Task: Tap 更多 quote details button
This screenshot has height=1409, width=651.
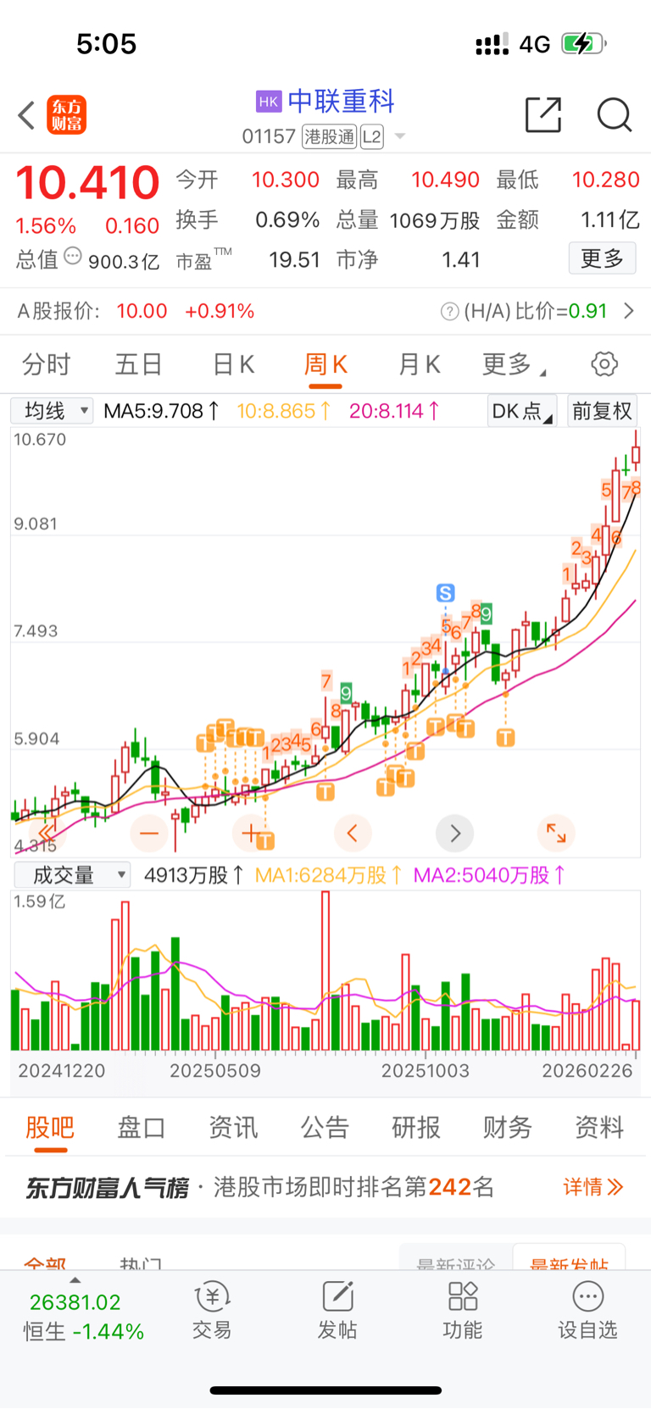Action: pyautogui.click(x=602, y=258)
